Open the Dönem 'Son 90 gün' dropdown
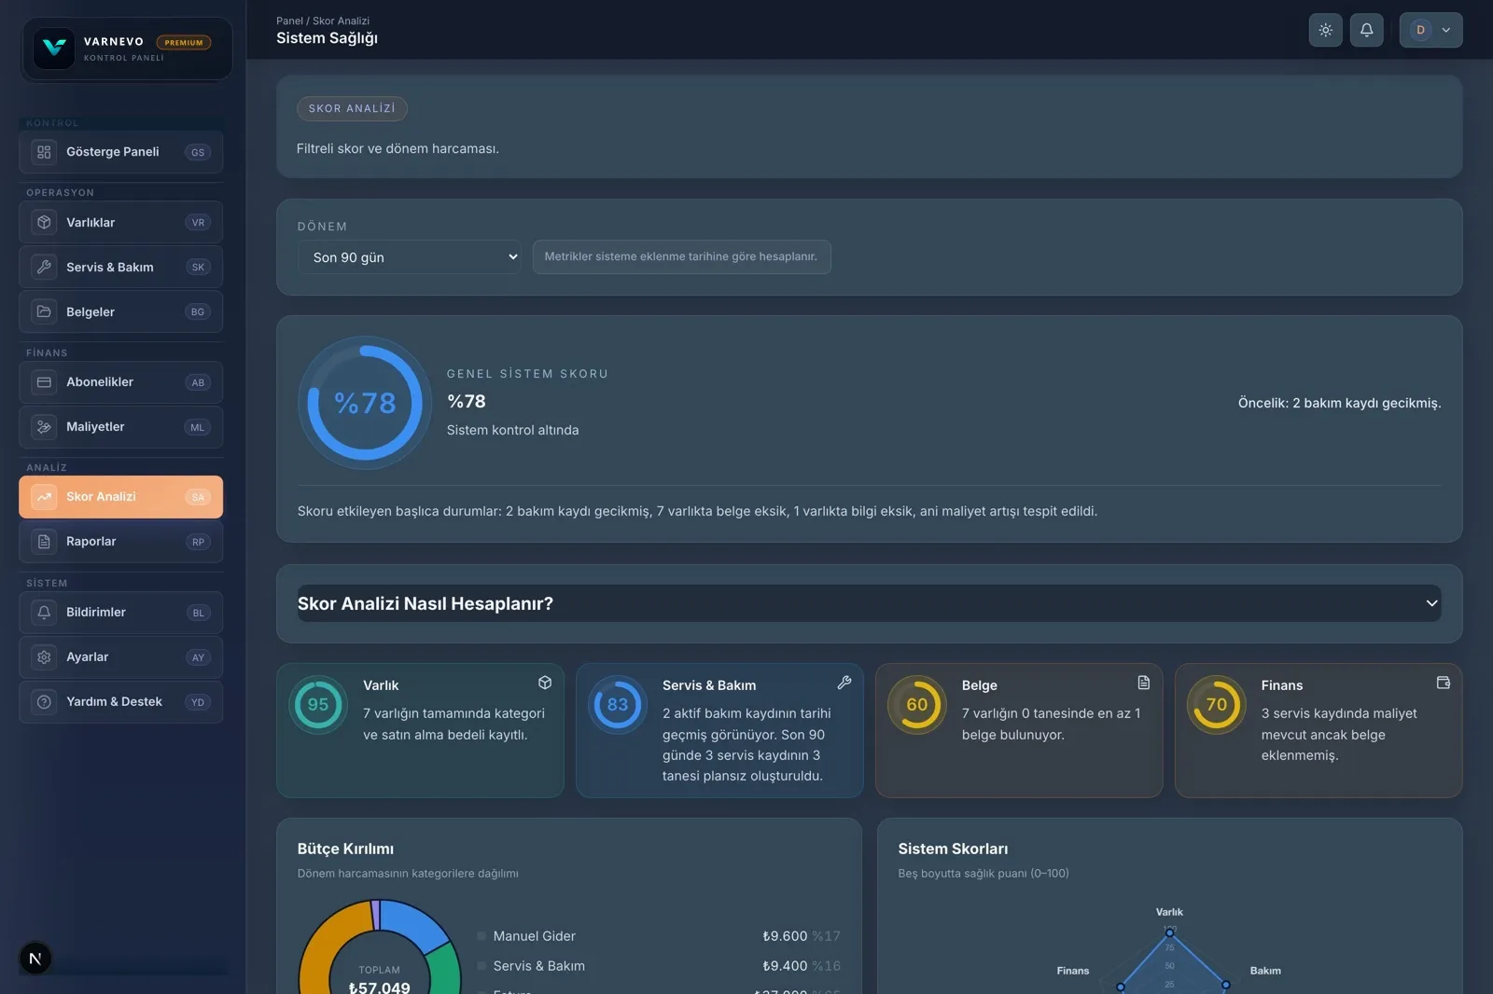 point(410,257)
